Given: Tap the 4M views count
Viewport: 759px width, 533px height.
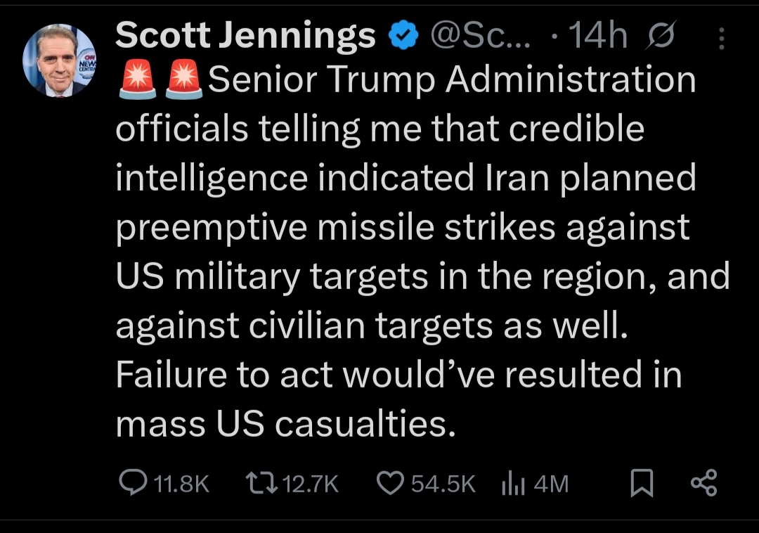Looking at the screenshot, I should (x=550, y=483).
